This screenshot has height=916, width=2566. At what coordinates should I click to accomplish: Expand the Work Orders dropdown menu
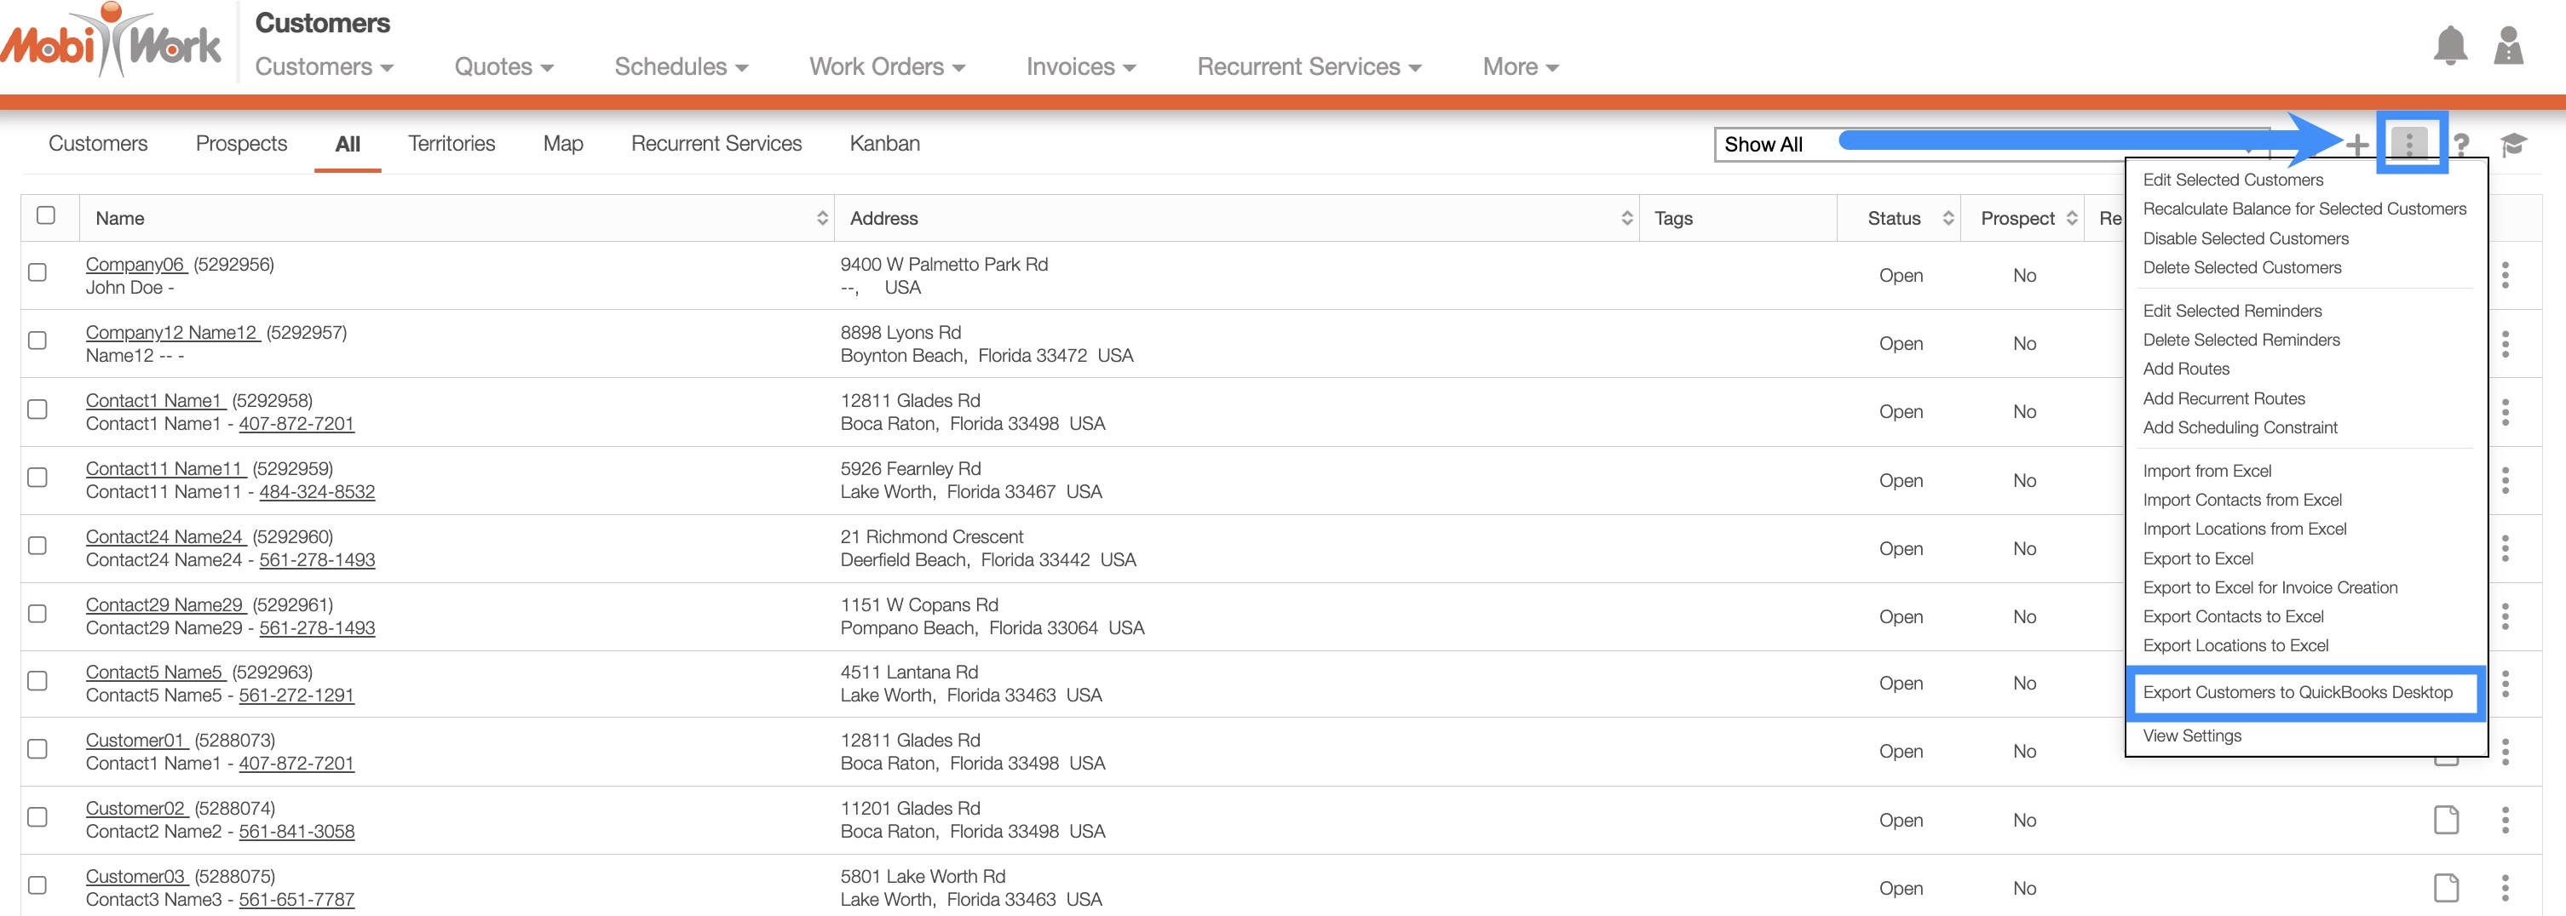point(887,66)
